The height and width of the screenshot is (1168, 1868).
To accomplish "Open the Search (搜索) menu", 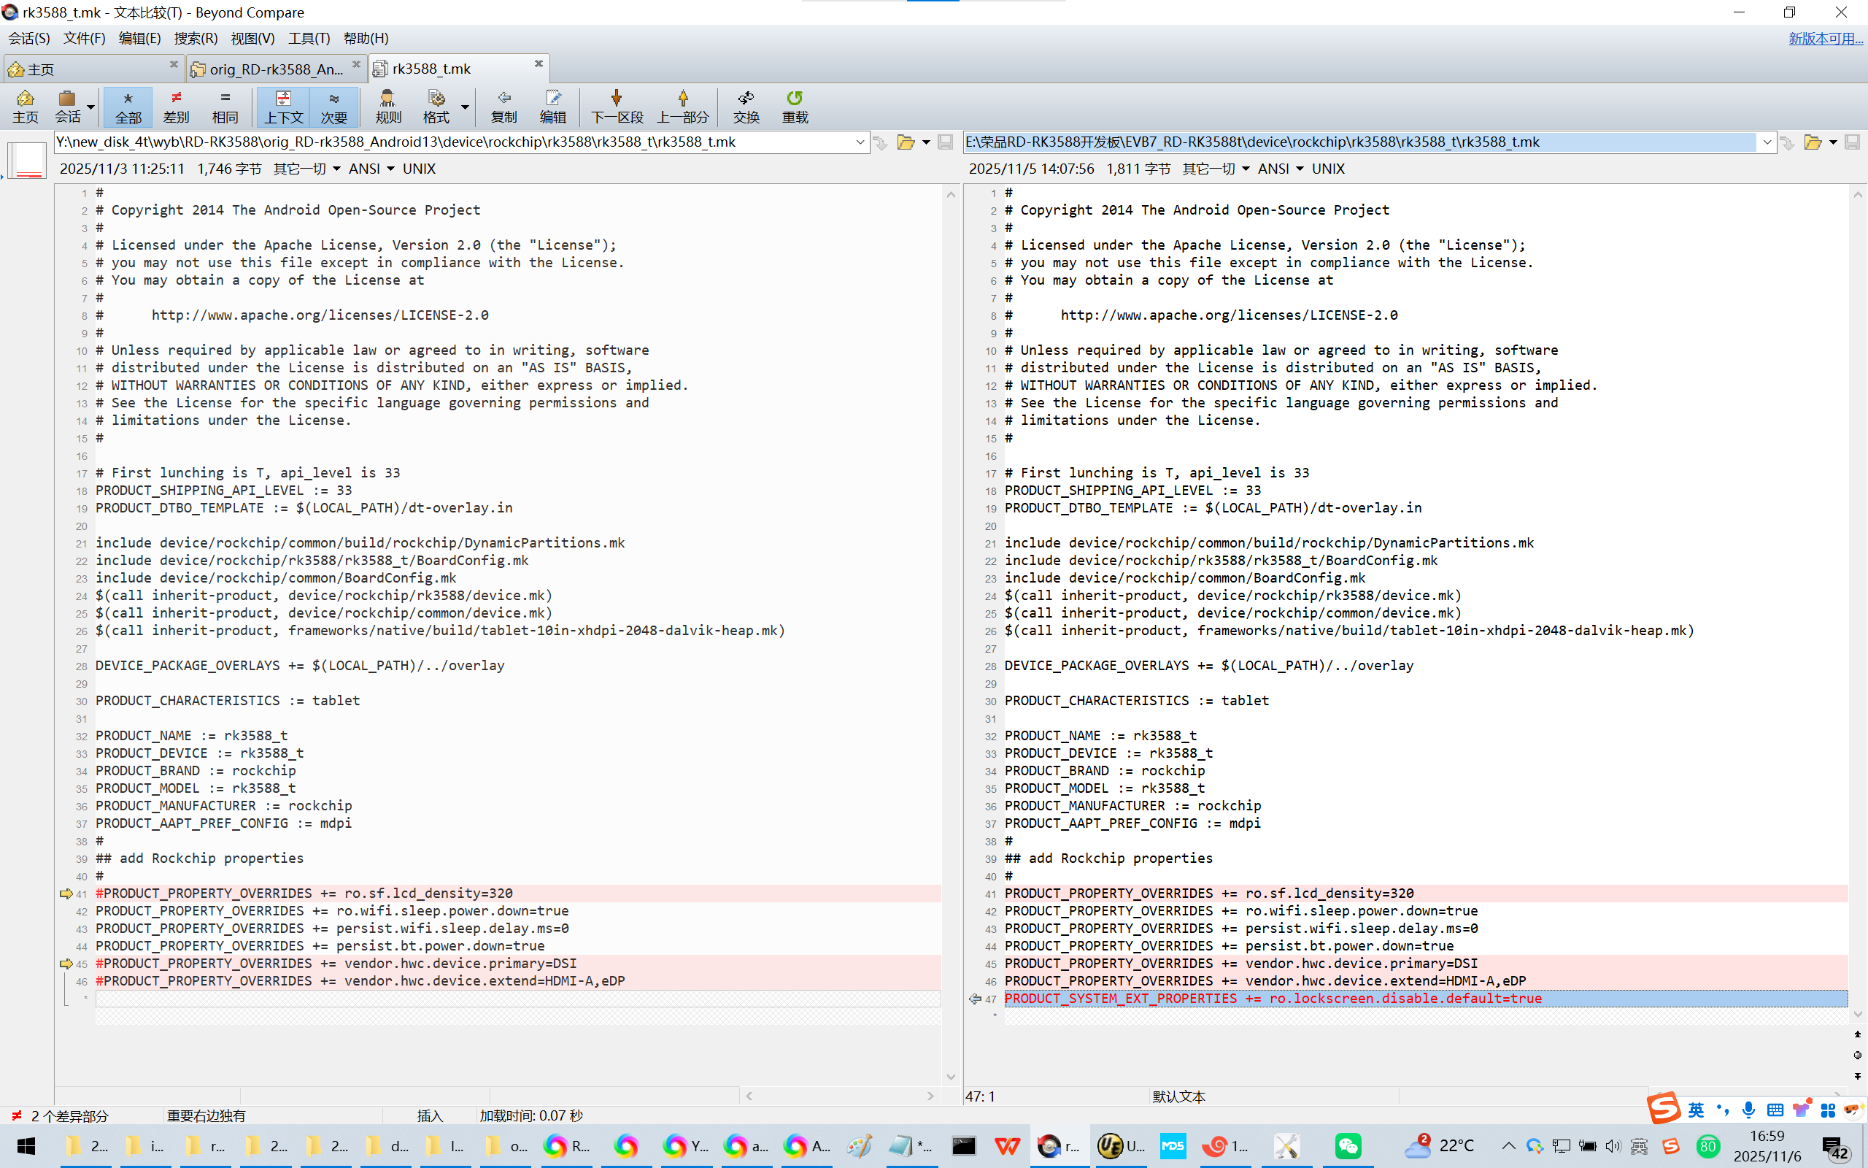I will click(196, 38).
